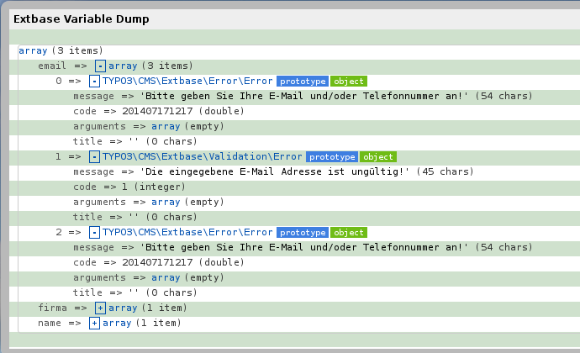Click the Extbase Variable Dump title

point(82,18)
